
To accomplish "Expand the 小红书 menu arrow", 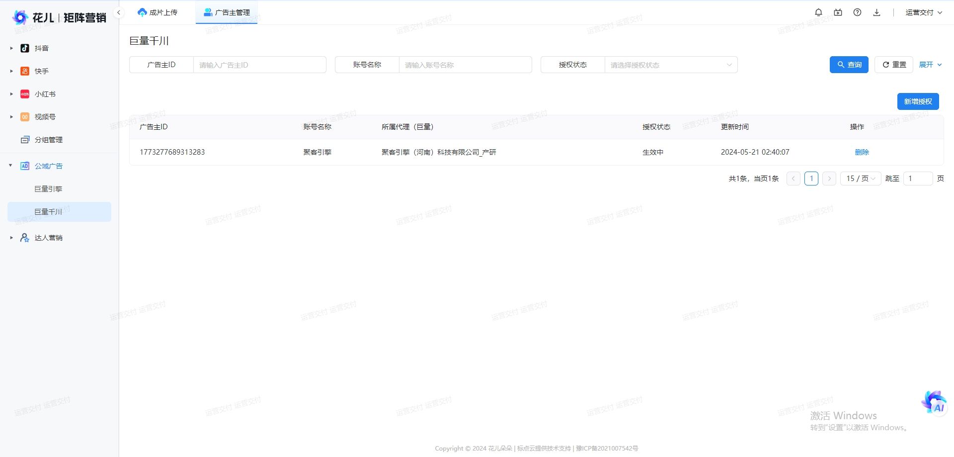I will [x=11, y=94].
